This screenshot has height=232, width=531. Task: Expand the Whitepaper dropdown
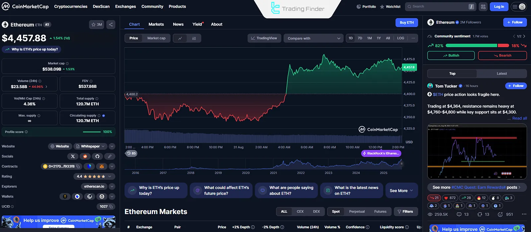tap(90, 146)
